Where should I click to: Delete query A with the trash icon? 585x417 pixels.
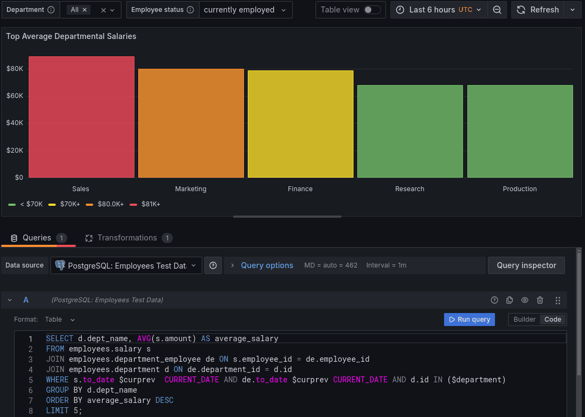pyautogui.click(x=539, y=299)
